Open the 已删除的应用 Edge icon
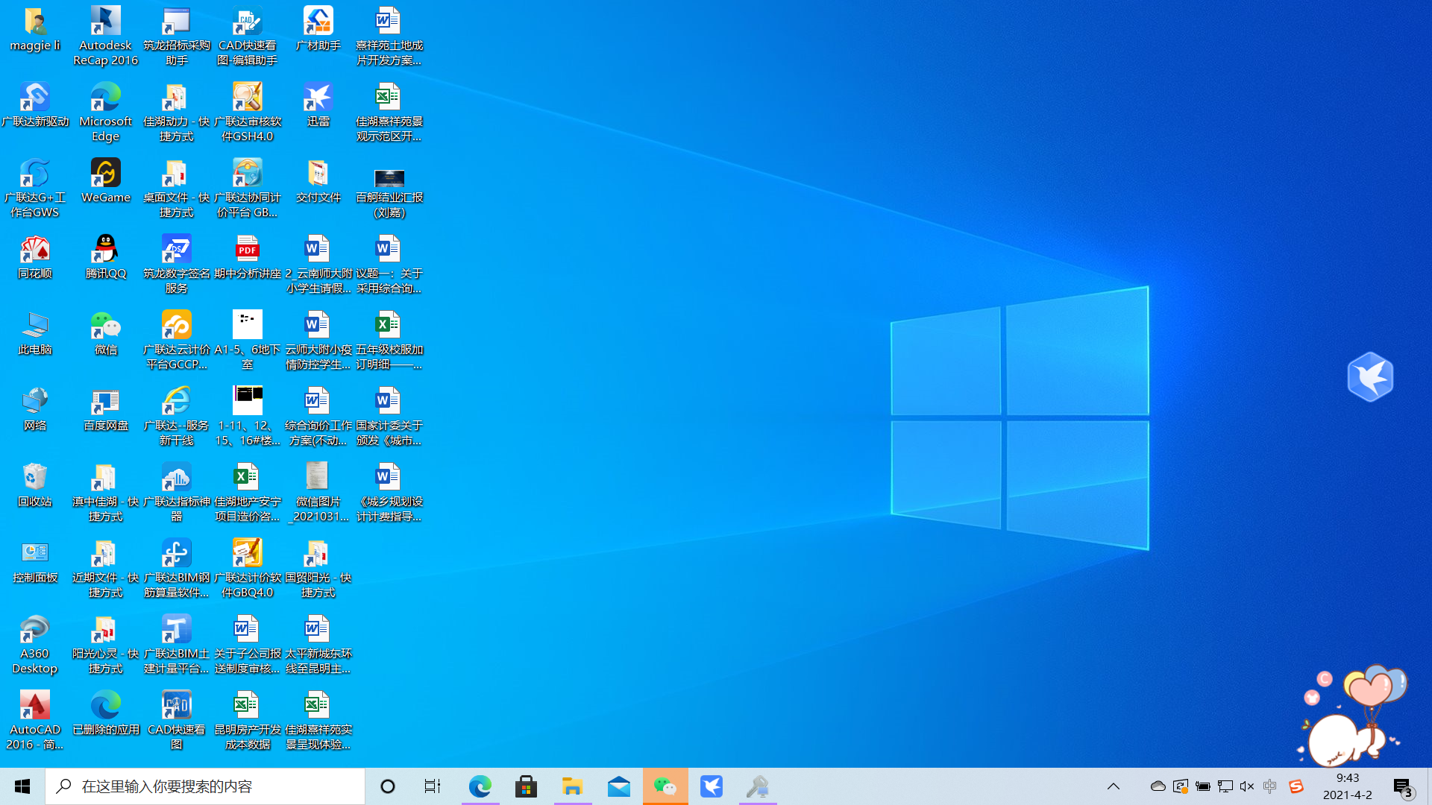 [105, 713]
